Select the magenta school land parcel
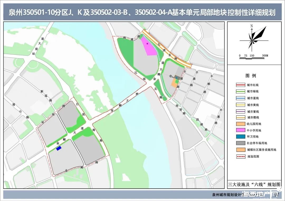 coord(149,47)
